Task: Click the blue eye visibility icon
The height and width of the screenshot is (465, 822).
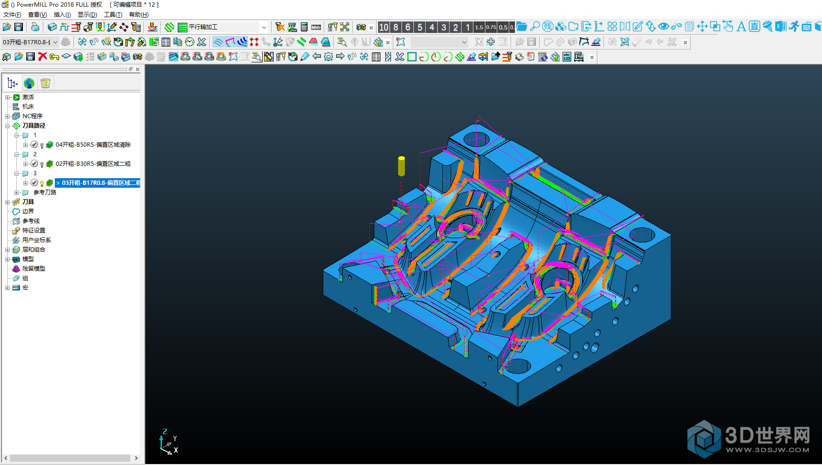Action: click(x=664, y=27)
